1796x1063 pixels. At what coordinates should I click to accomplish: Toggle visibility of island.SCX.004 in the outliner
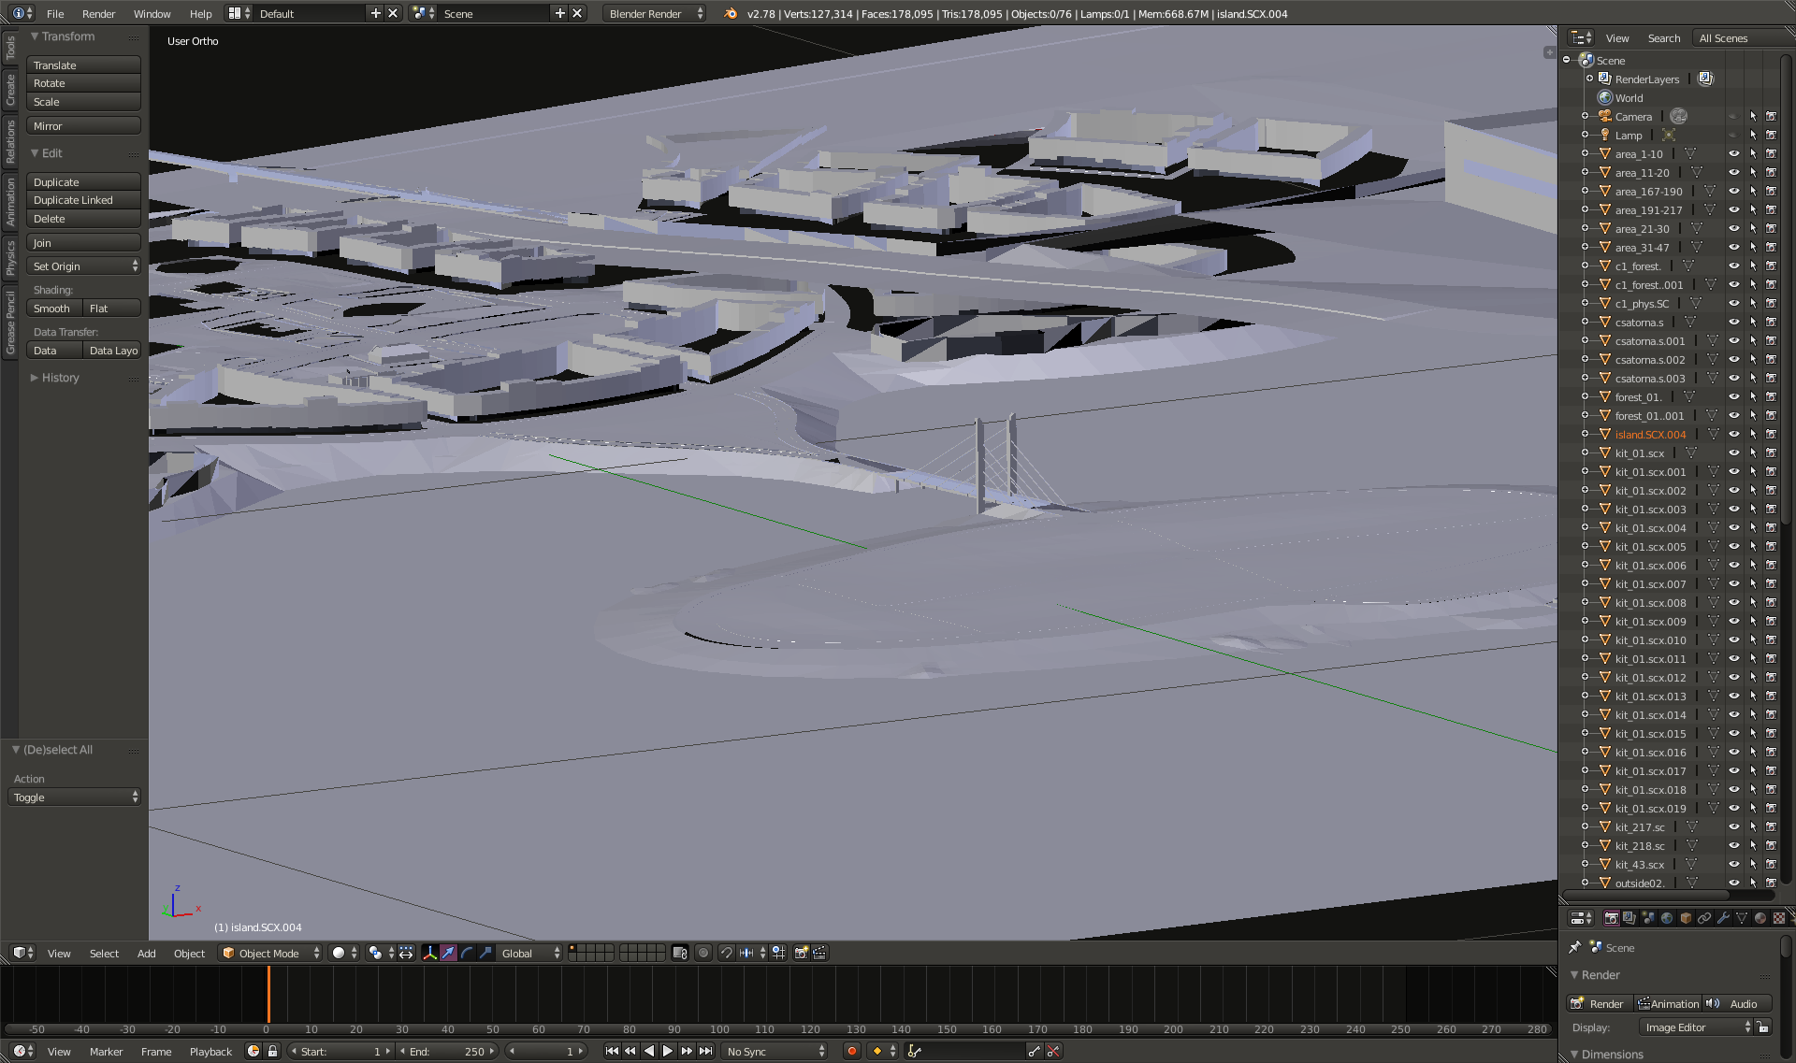click(x=1733, y=435)
